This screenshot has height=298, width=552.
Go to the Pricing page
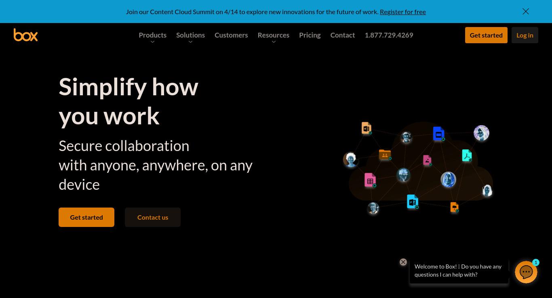coord(310,35)
